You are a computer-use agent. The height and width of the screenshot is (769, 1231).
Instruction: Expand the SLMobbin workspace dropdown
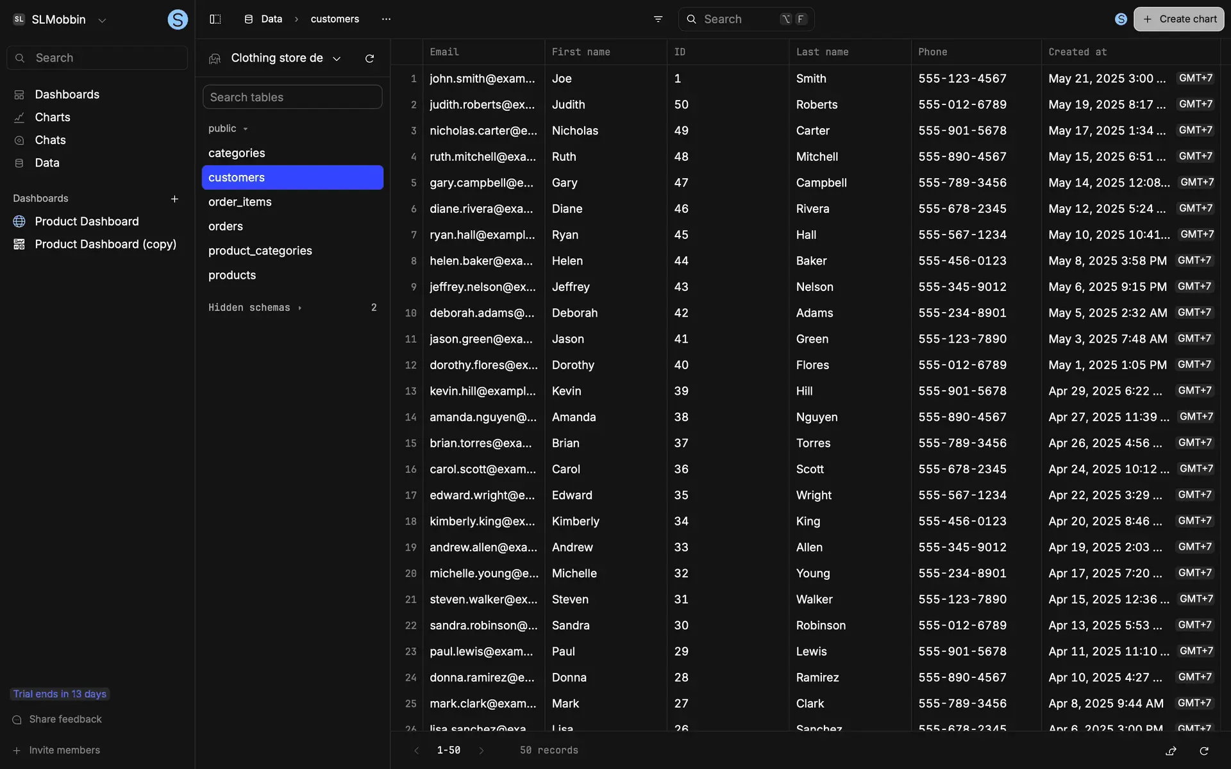pyautogui.click(x=102, y=20)
